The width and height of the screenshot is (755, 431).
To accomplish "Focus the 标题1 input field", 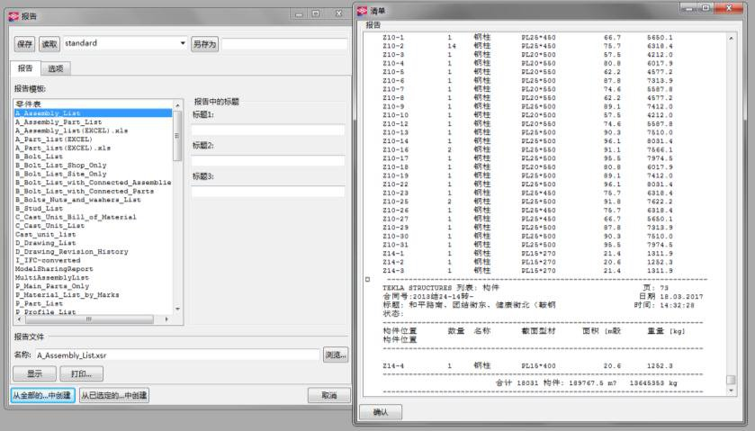I will pyautogui.click(x=268, y=130).
